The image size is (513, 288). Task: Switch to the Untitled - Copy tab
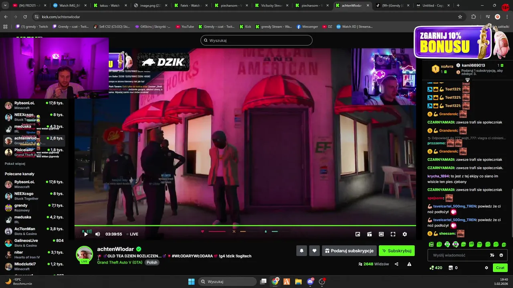point(432,6)
